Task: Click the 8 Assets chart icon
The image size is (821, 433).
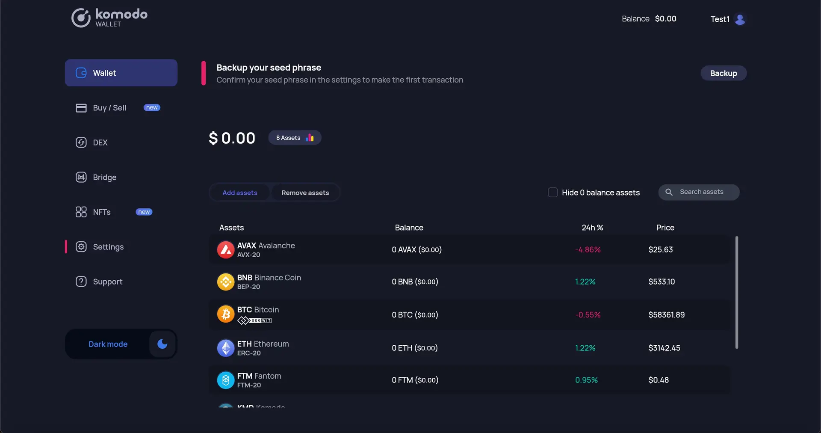Action: (310, 137)
